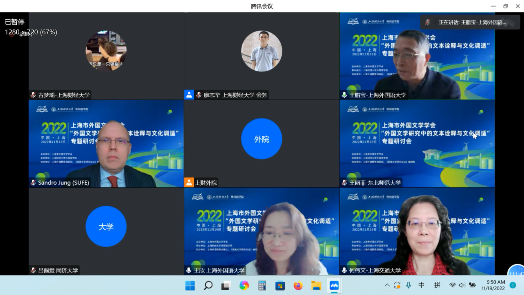Launch Firefox from taskbar
Viewport: 524px width, 295px height.
[298, 286]
